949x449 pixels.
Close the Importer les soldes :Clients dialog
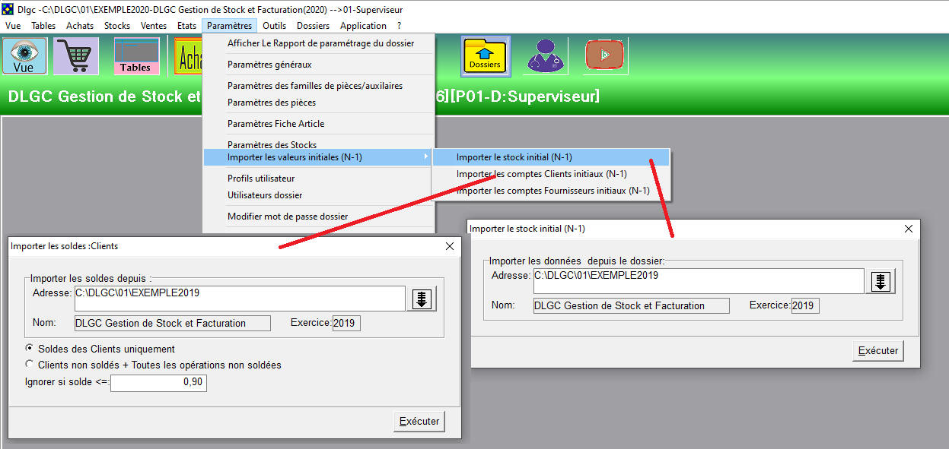pos(449,246)
